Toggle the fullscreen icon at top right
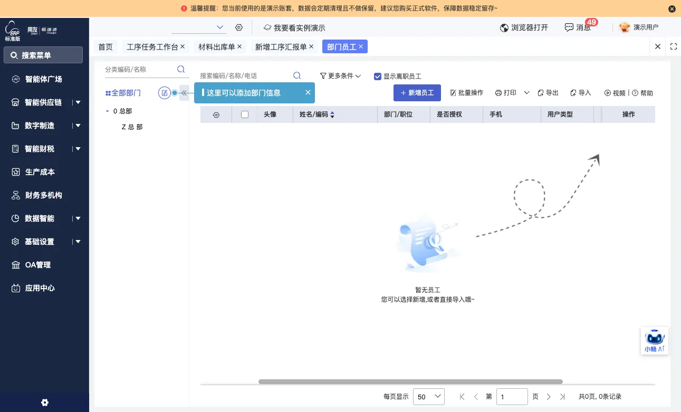 point(674,46)
